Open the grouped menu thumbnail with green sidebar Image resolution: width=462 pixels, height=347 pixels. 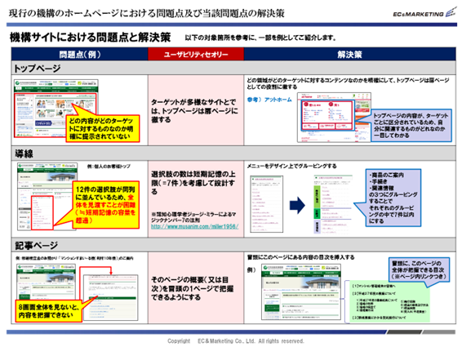(333, 204)
